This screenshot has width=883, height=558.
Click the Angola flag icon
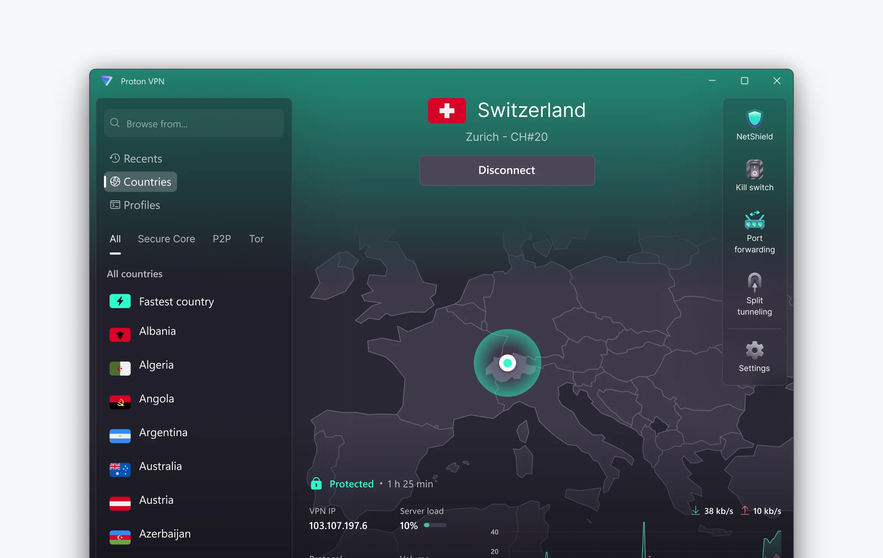[120, 402]
